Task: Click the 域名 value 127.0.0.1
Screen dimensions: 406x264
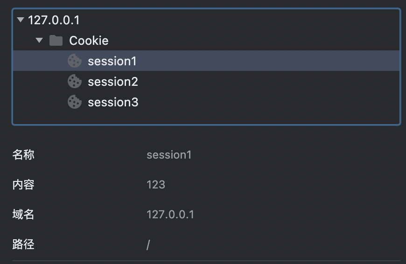Action: tap(170, 215)
